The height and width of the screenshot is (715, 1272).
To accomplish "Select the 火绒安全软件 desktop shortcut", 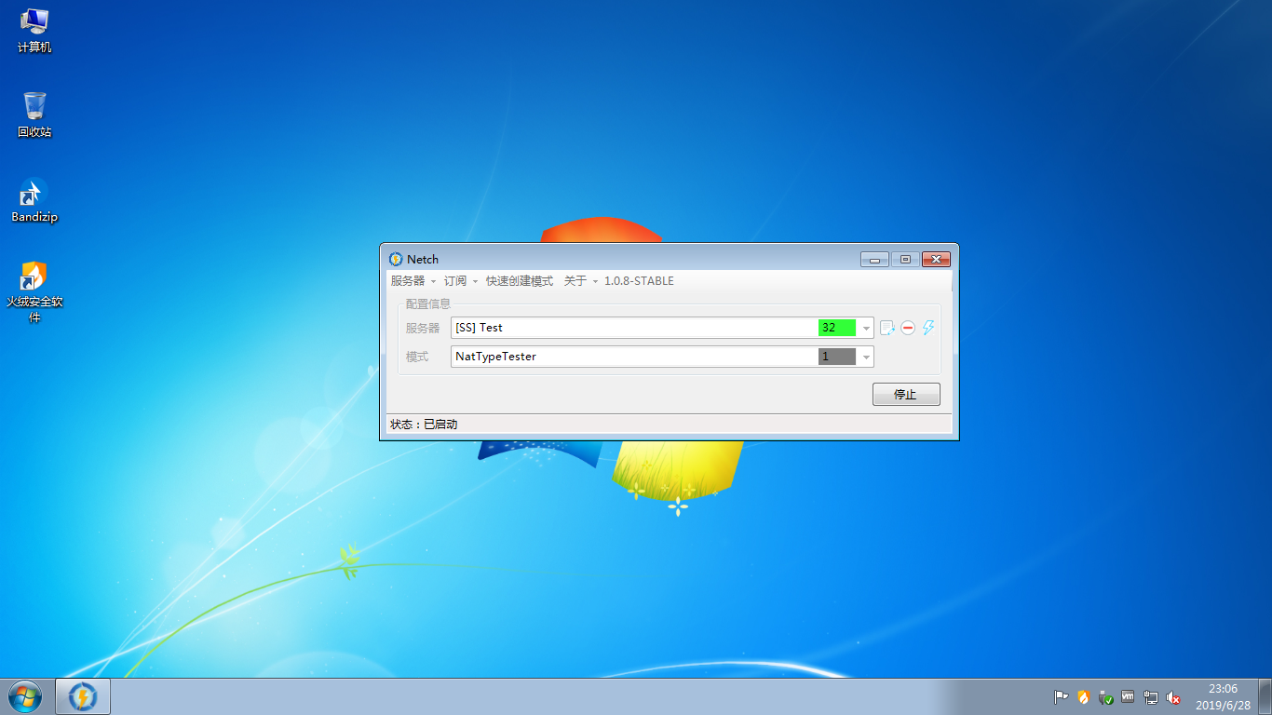I will click(34, 292).
